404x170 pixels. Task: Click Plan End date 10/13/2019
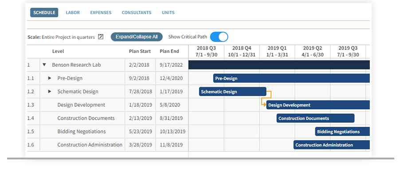pos(173,132)
